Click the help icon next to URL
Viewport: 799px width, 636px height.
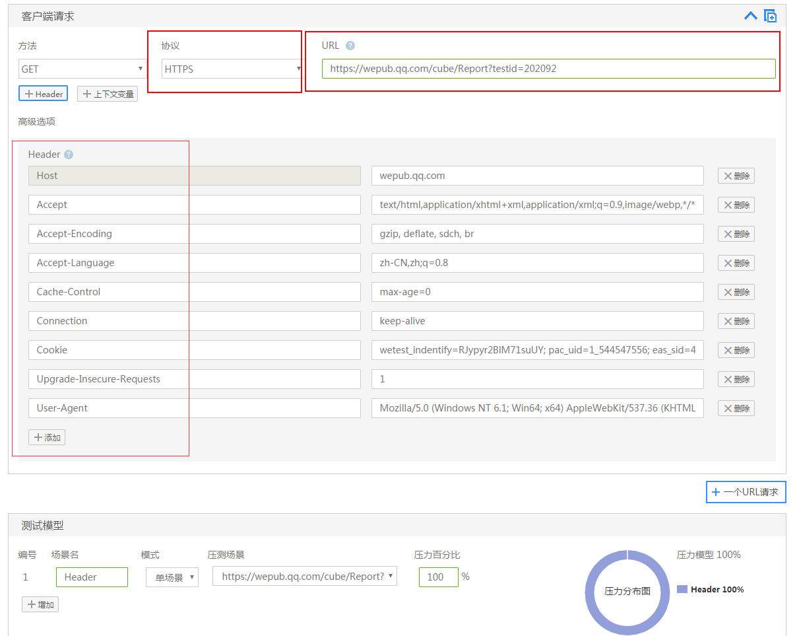(x=350, y=46)
